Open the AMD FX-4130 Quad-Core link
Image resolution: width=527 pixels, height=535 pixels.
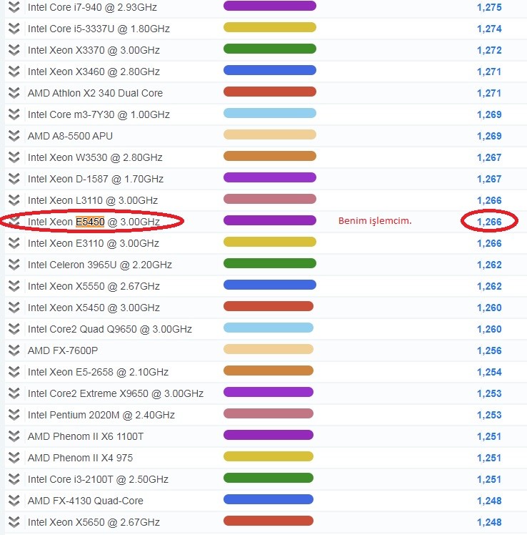point(85,501)
